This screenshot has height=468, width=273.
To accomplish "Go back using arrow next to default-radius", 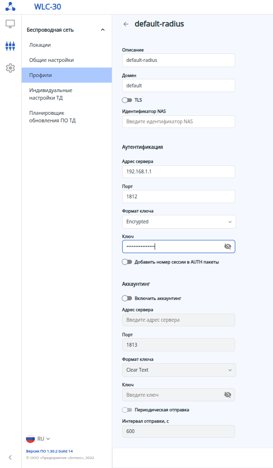I will pyautogui.click(x=126, y=24).
